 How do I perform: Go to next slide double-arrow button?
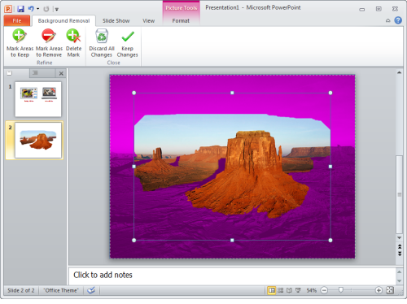pyautogui.click(x=399, y=254)
